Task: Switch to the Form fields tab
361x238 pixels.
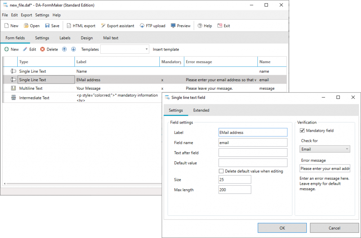Action: pos(15,38)
